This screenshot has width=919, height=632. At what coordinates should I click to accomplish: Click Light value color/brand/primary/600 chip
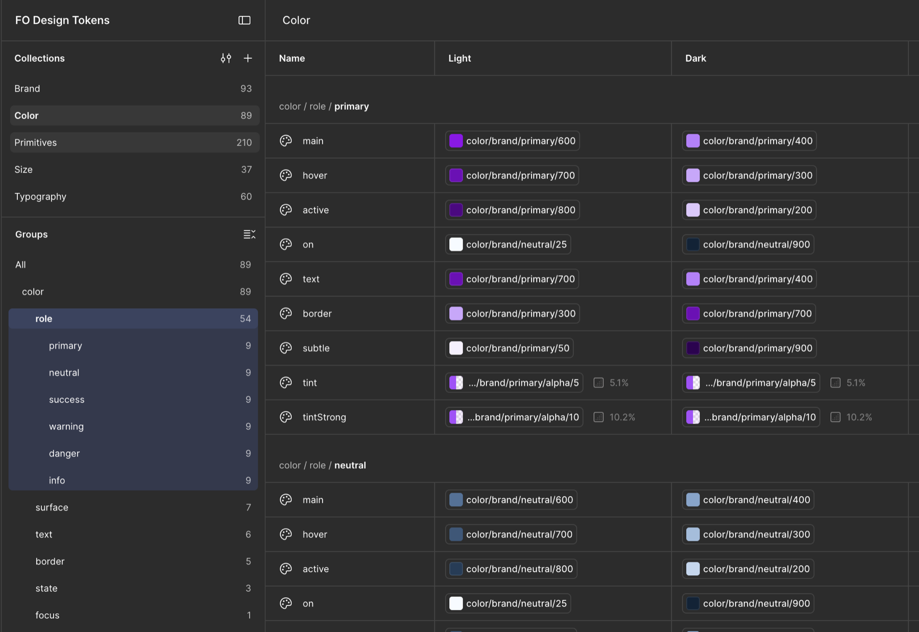pyautogui.click(x=513, y=141)
